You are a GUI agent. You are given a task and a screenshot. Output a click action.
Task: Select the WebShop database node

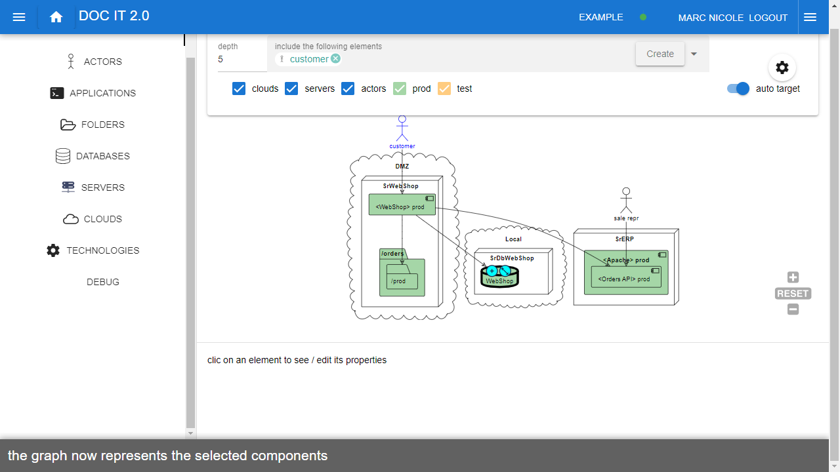coord(499,276)
